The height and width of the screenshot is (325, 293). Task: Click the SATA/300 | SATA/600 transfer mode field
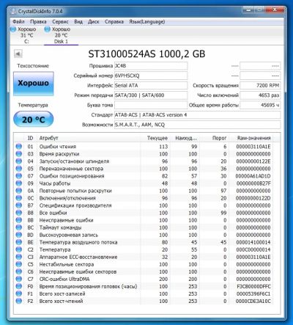click(151, 95)
